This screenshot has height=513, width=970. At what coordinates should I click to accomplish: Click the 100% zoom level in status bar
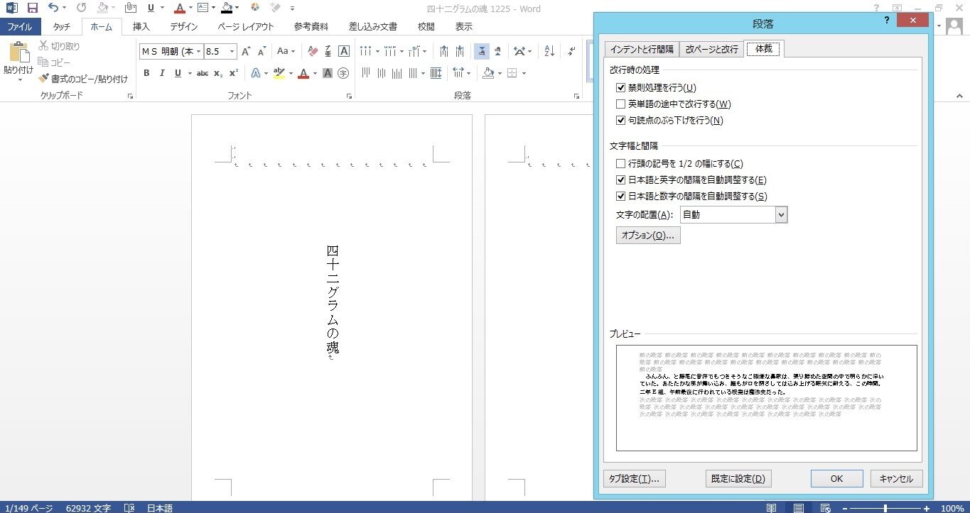pyautogui.click(x=952, y=508)
